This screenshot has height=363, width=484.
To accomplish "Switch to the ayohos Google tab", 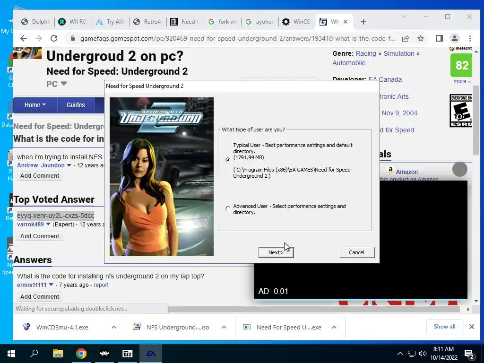I will coord(260,22).
